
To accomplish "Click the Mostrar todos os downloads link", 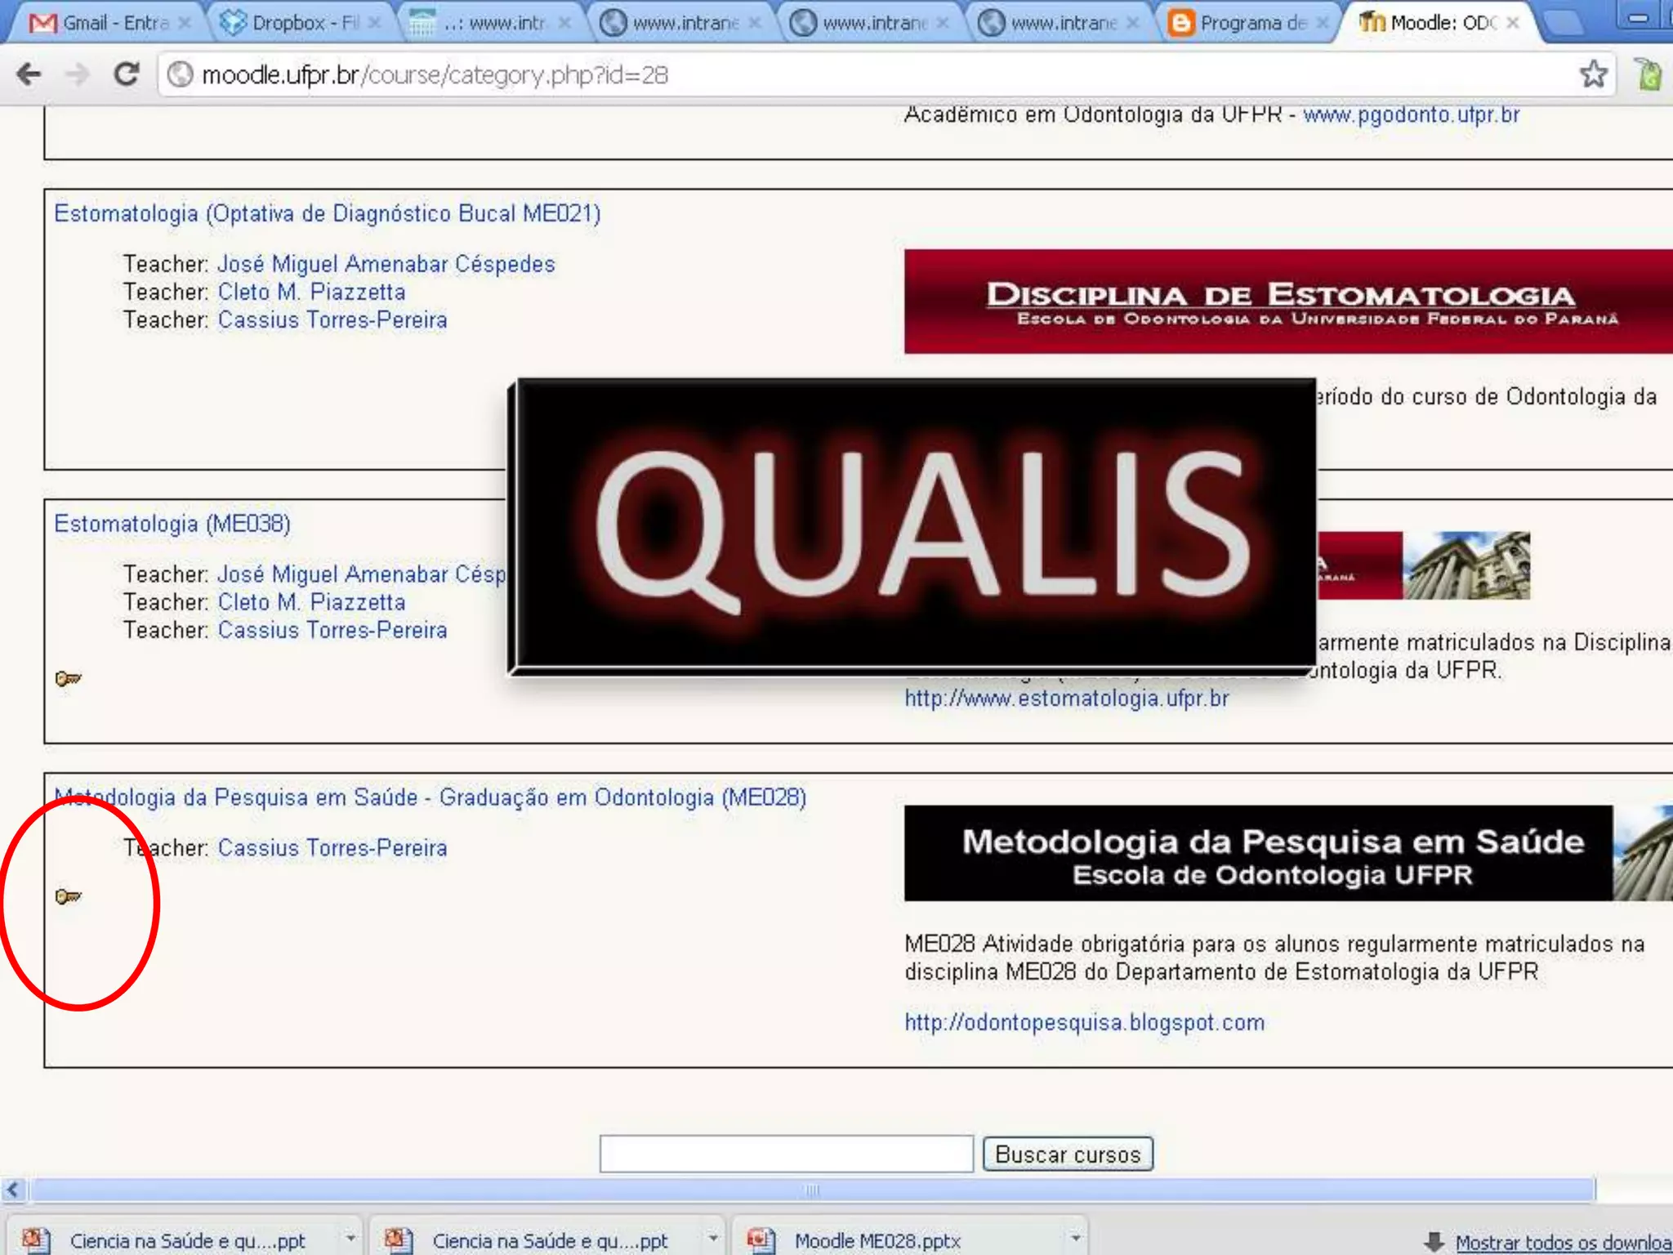I will click(x=1564, y=1242).
